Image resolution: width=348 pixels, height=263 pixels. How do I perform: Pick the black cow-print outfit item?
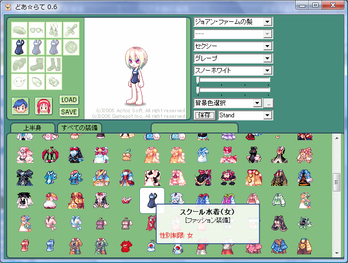click(152, 178)
